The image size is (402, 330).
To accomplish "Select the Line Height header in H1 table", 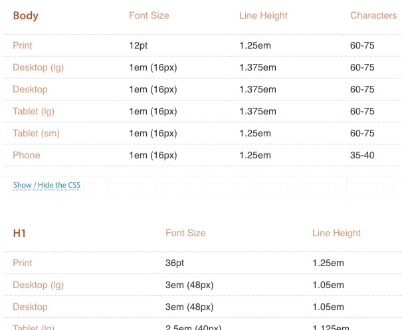I will coord(336,233).
